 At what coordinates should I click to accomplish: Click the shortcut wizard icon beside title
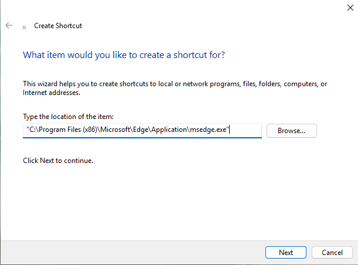point(24,28)
